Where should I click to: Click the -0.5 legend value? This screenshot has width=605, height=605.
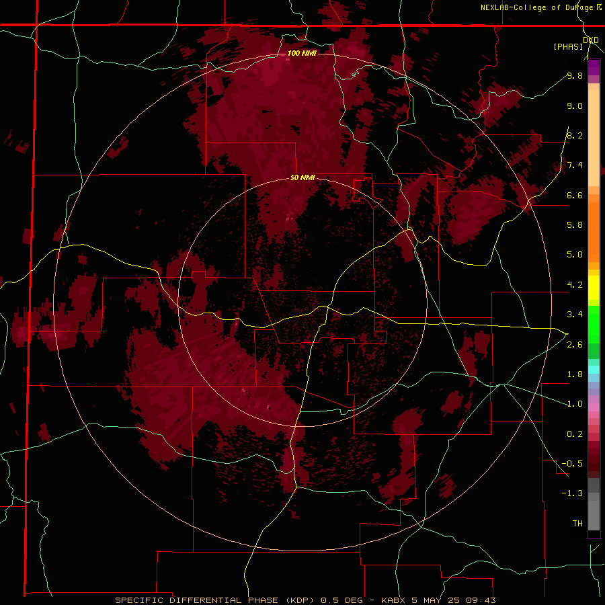[572, 464]
